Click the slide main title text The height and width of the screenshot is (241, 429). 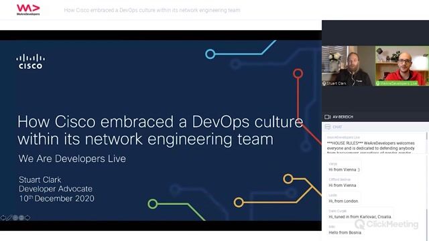160,130
